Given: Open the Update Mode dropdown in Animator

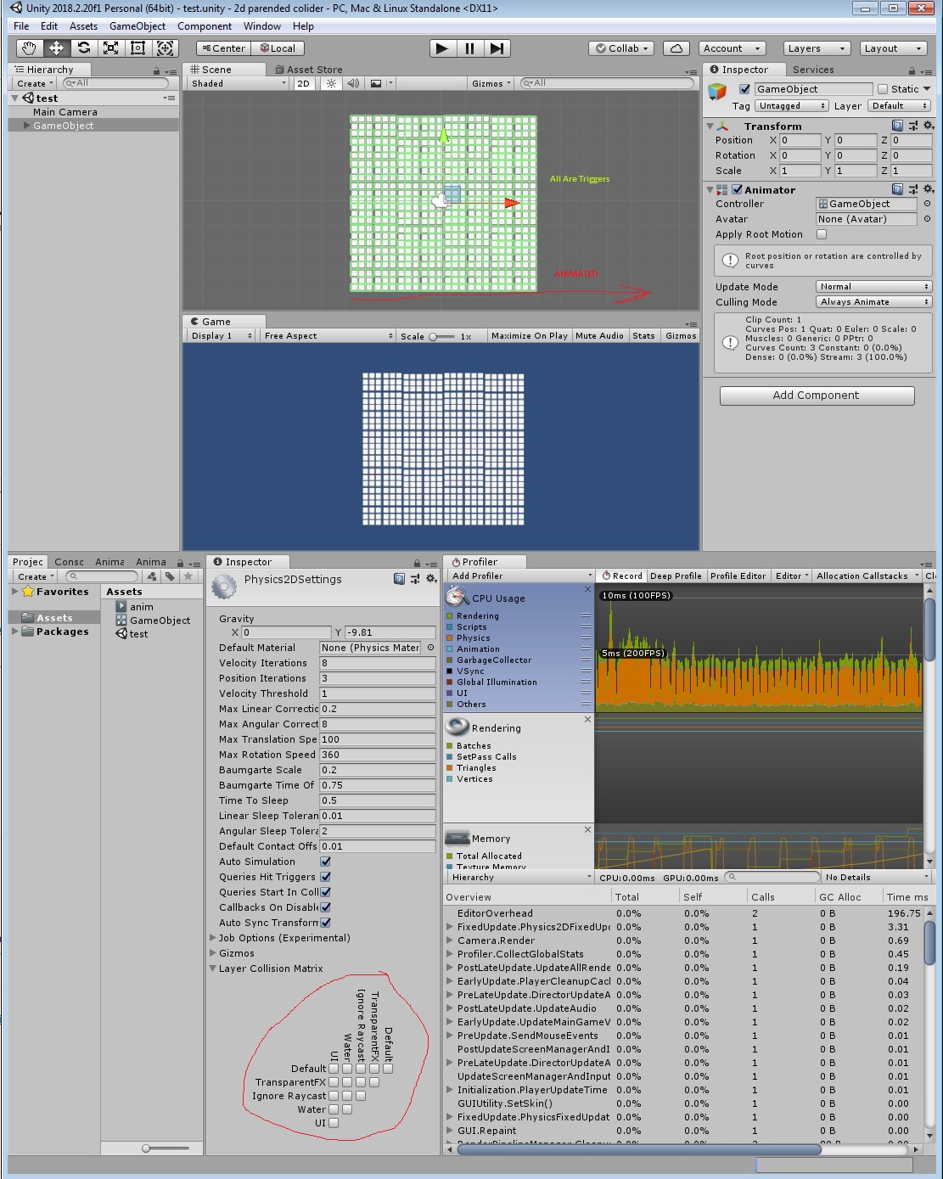Looking at the screenshot, I should [873, 286].
